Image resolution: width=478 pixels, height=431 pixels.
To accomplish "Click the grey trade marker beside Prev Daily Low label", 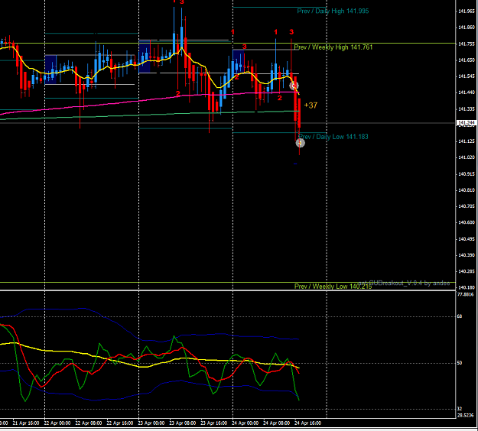I will 301,143.
